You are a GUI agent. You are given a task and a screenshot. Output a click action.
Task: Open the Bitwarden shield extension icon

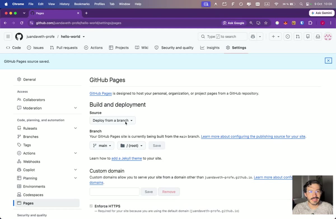click(x=302, y=23)
